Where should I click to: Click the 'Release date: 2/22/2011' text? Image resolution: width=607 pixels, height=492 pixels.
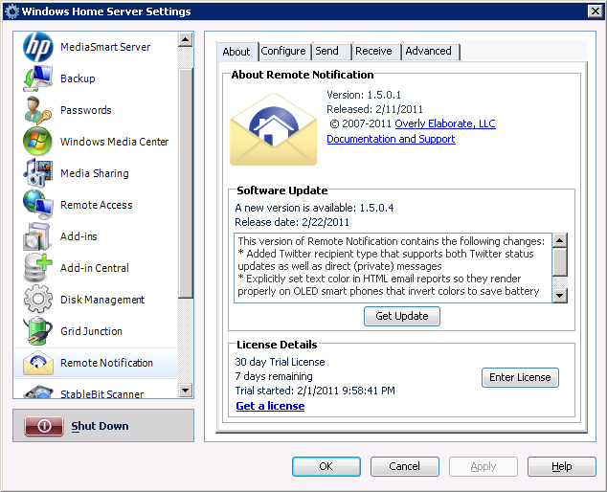[292, 222]
